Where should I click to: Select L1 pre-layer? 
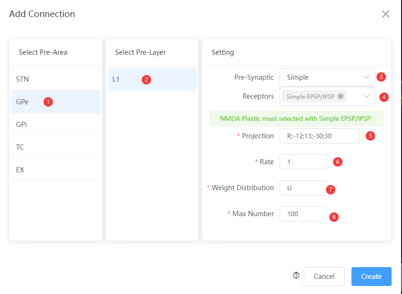click(152, 79)
